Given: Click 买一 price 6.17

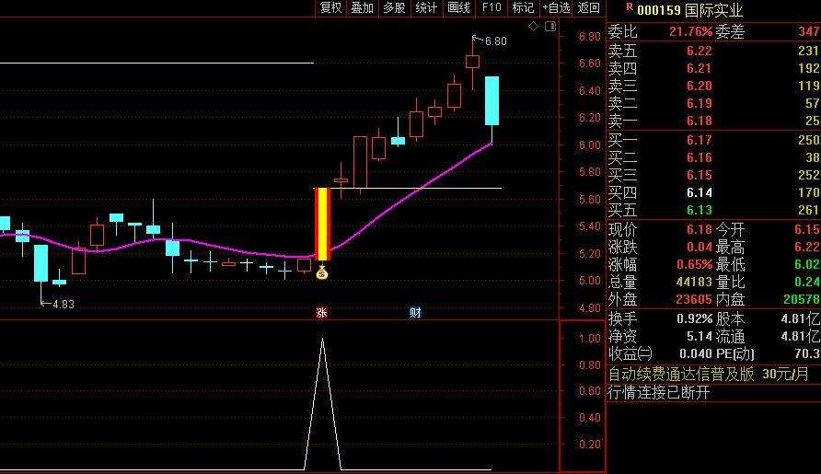Looking at the screenshot, I should (x=699, y=141).
